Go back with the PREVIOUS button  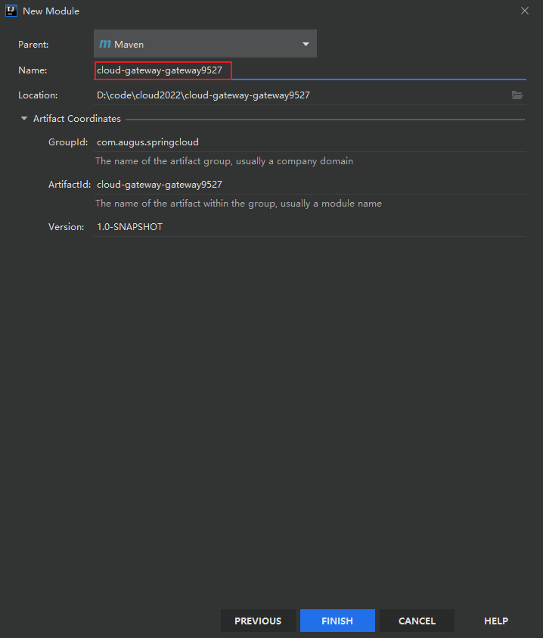click(258, 621)
